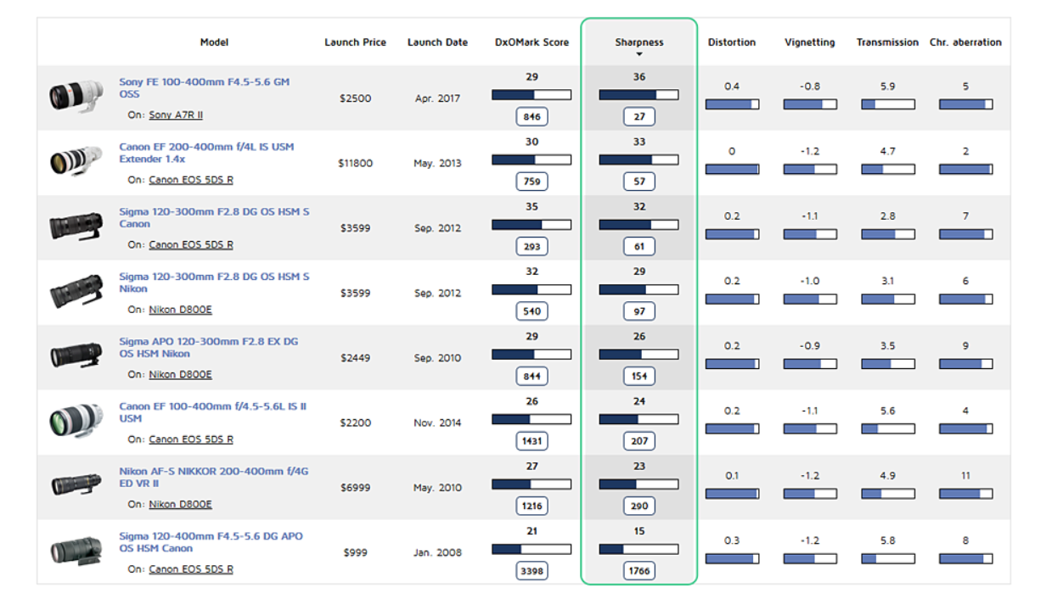Click the sort arrow under Sharpness
1063x599 pixels.
(639, 55)
